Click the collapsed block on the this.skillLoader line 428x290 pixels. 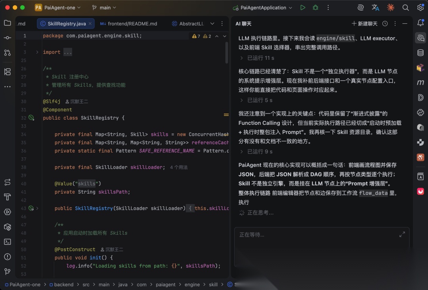point(190,208)
